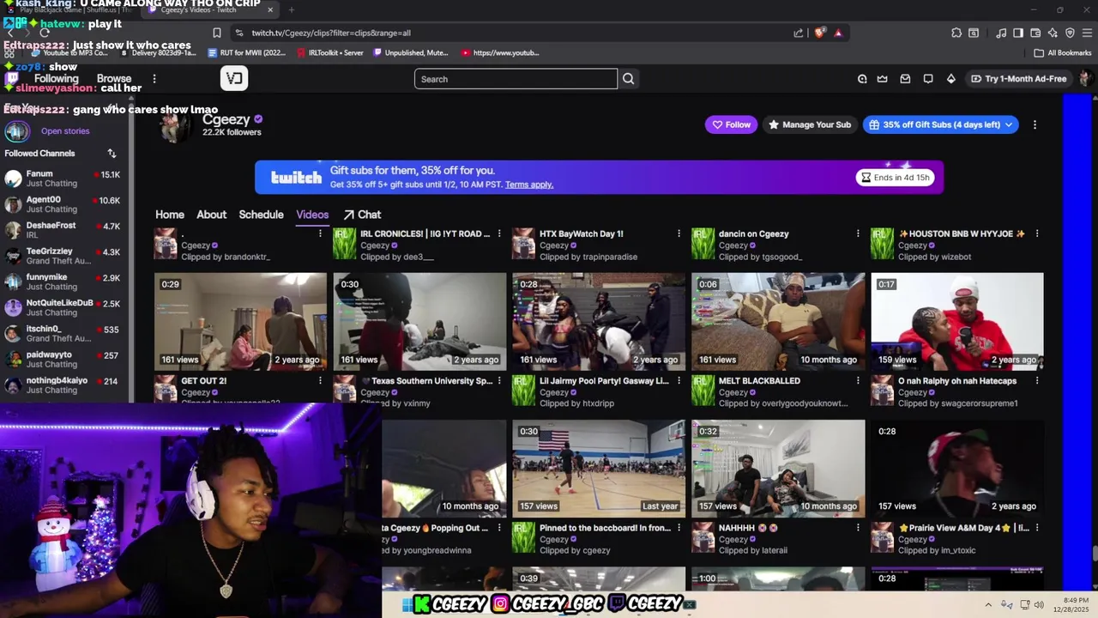Open options for GET OUT 2! clip
1098x618 pixels.
tap(320, 380)
